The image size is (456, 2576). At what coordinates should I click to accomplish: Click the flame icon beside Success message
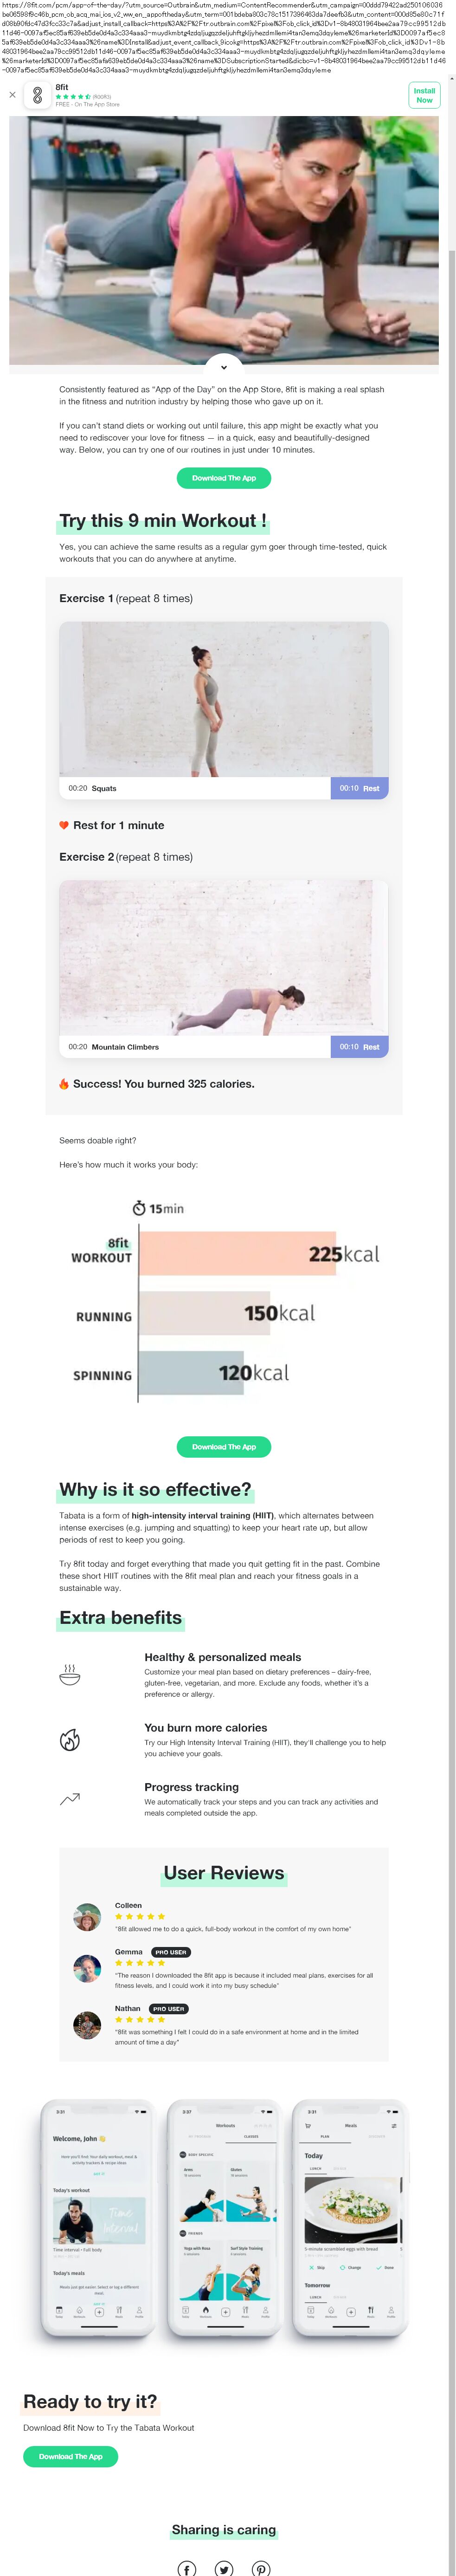coord(64,1083)
